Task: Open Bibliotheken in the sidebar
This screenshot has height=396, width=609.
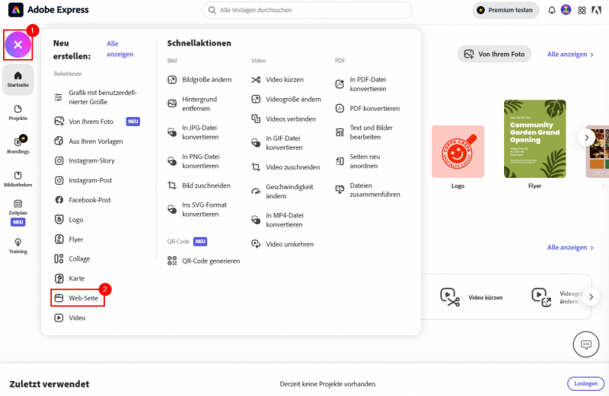Action: click(18, 179)
